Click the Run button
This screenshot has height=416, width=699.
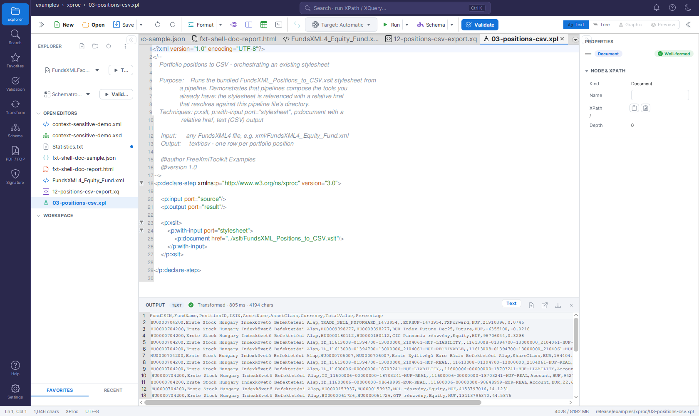(391, 25)
